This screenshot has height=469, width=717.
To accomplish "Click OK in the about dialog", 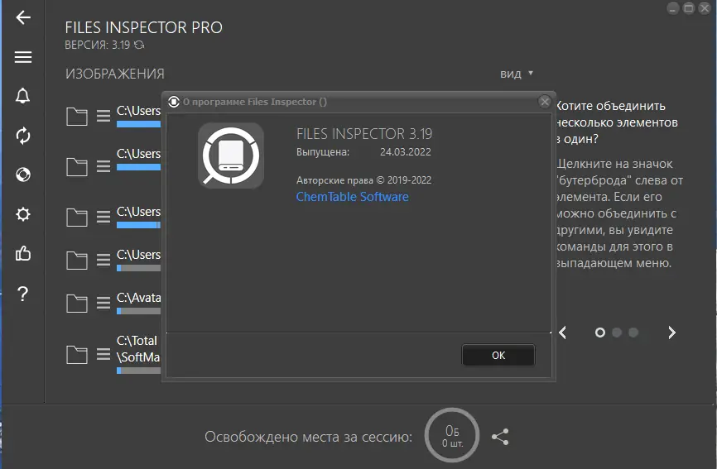I will (x=498, y=356).
